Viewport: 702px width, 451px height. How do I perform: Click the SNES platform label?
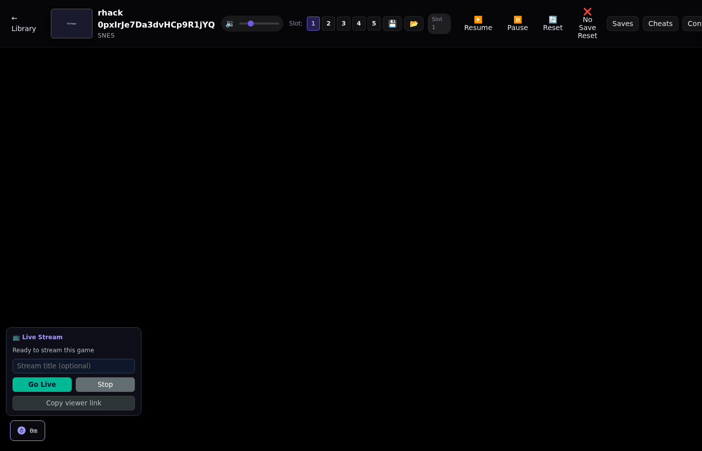coord(106,36)
